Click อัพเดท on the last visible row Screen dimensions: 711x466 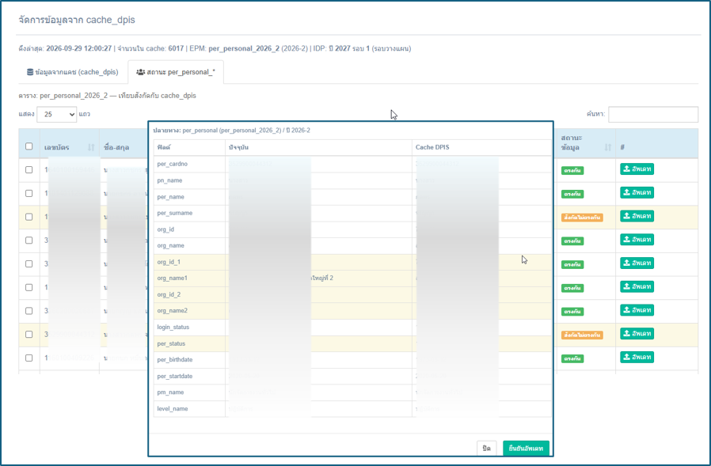pos(637,357)
